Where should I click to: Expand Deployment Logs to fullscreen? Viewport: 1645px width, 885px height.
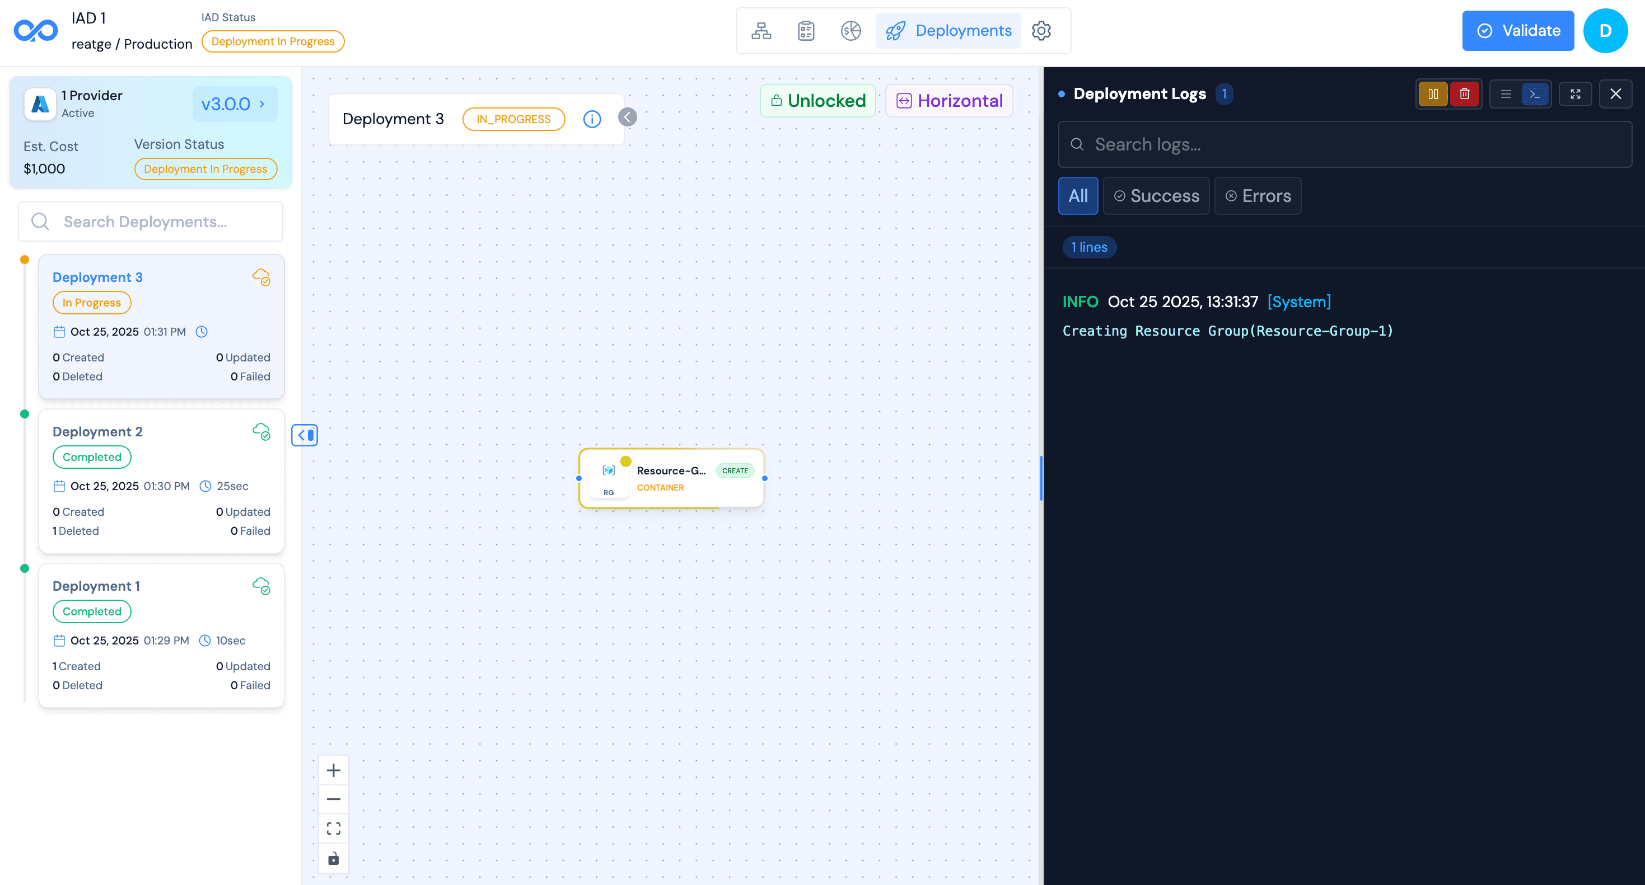tap(1576, 94)
